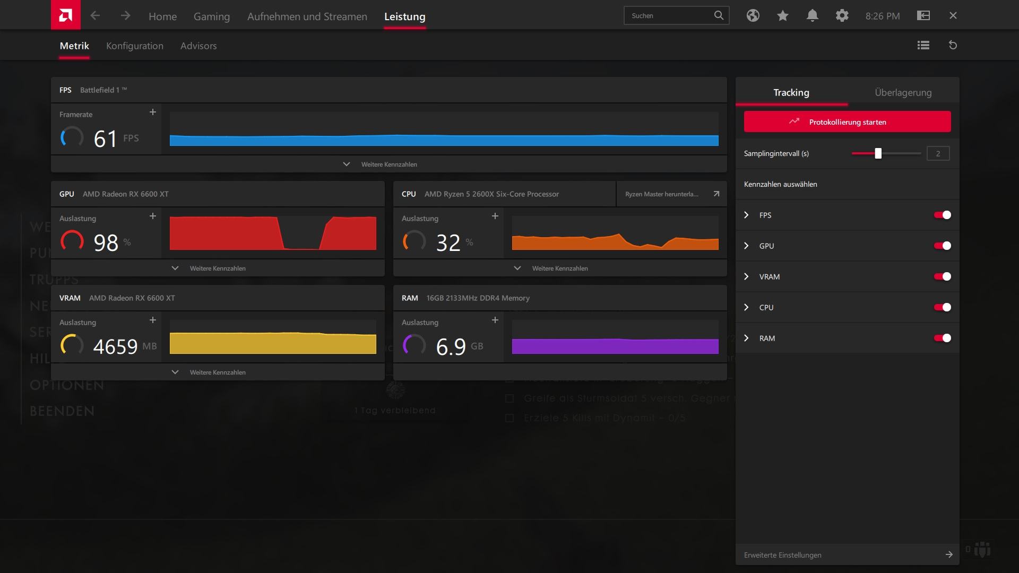Click the purple RAM gauge ring
The width and height of the screenshot is (1019, 573).
pos(414,345)
